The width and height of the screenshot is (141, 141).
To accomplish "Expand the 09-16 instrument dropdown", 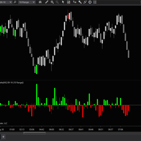I will (x=11, y=2).
